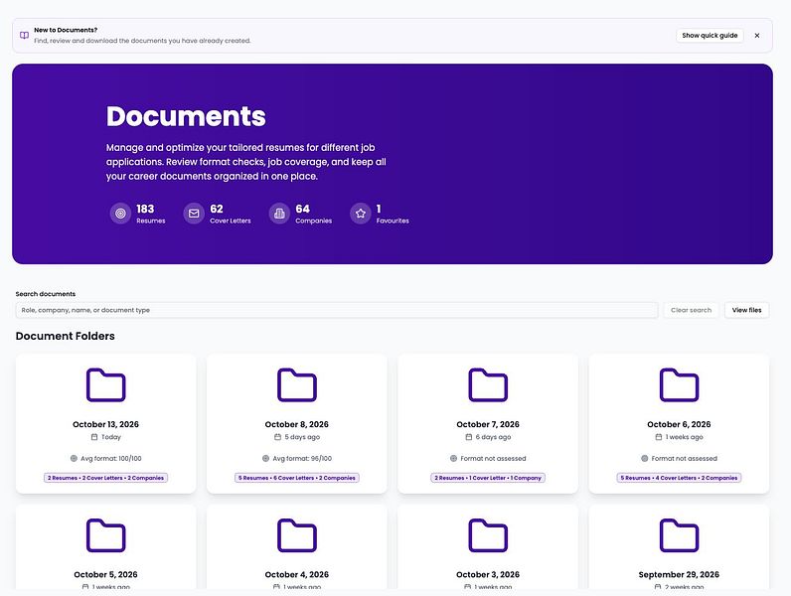Viewport: 791px width, 596px height.
Task: Click the 2 Resumes, 2 Cover Letters, 2 Companies badge
Action: pos(106,478)
